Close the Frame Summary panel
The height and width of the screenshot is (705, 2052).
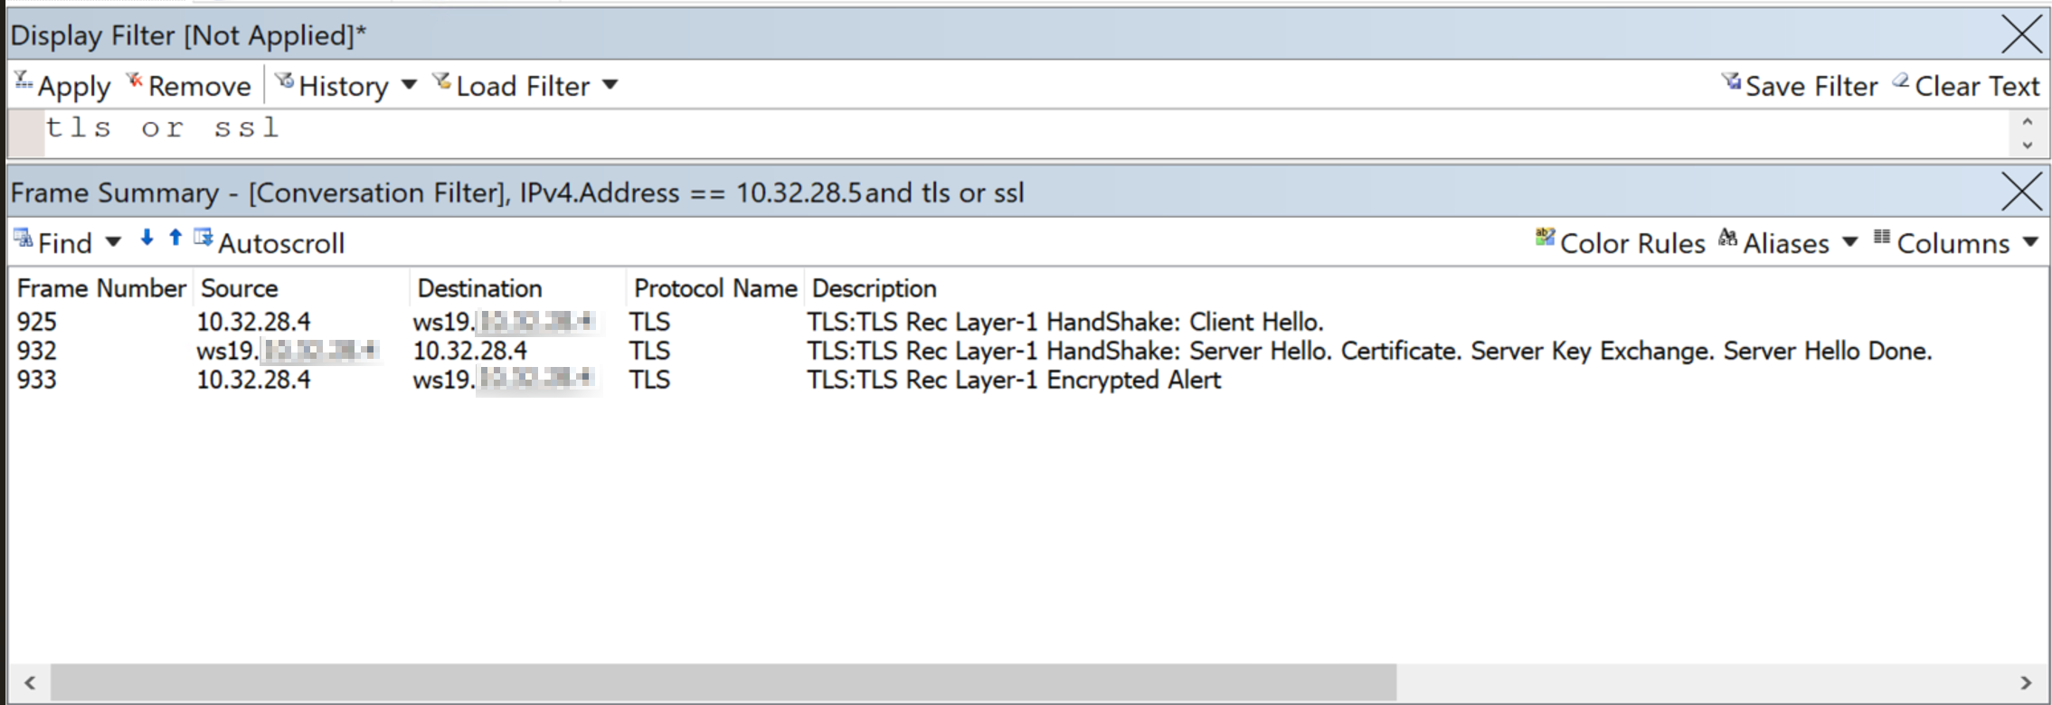pyautogui.click(x=2022, y=192)
